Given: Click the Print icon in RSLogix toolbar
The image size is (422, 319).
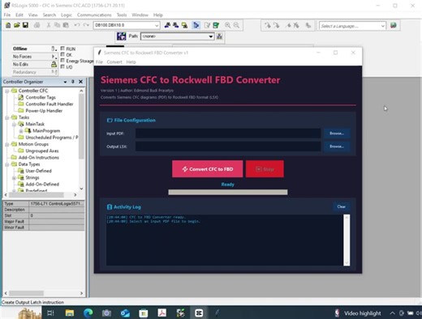Looking at the screenshot, I should click(37, 25).
